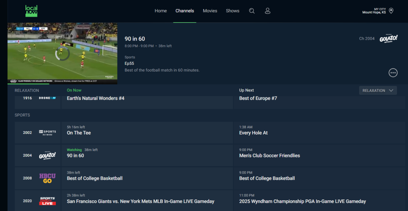Select the HBCU GO channel logo

[x=47, y=178]
